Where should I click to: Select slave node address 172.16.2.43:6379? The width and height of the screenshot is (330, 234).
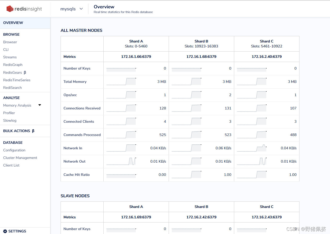click(267, 217)
